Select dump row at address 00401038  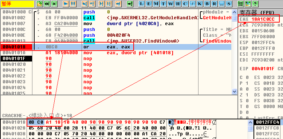[108, 134]
